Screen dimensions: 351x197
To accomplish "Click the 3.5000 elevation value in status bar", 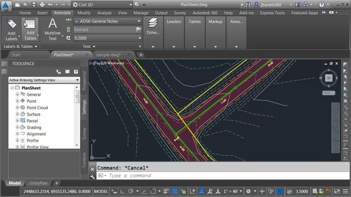I will coord(302,192).
